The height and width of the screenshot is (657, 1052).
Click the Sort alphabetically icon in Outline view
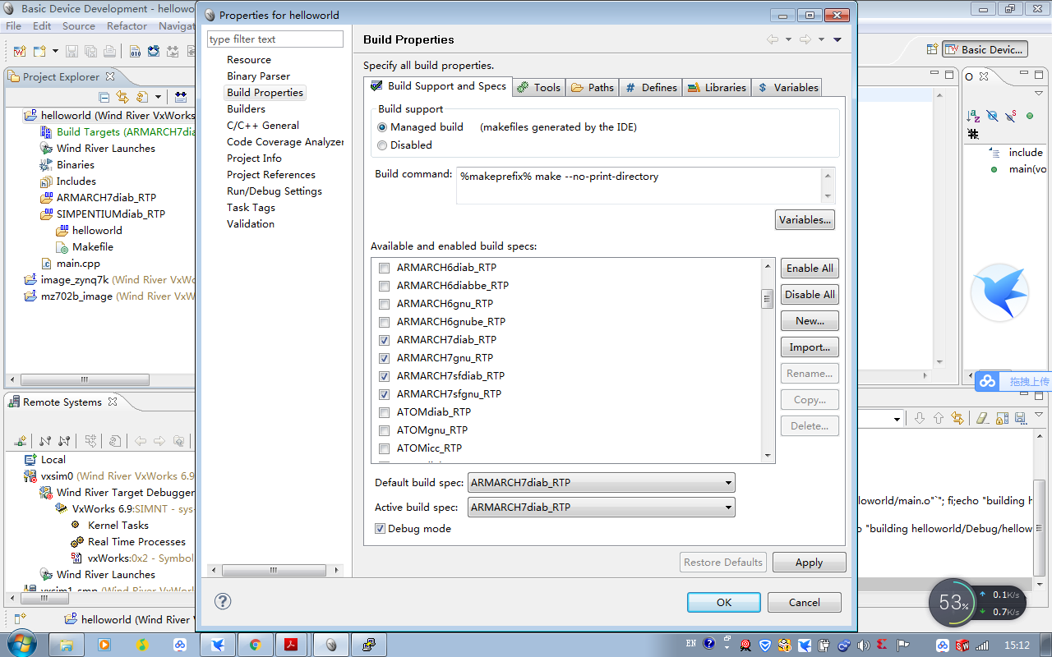973,117
